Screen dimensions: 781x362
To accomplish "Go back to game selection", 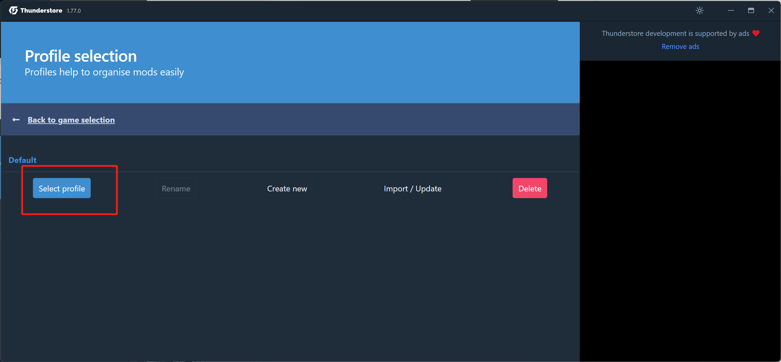I will click(71, 120).
